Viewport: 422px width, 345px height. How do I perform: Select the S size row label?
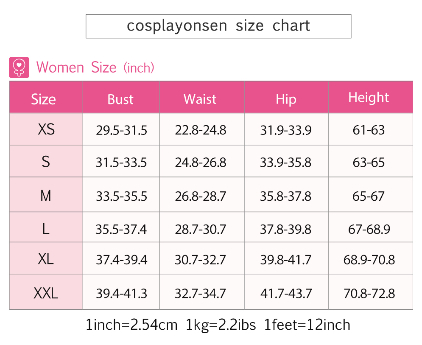[x=46, y=161]
